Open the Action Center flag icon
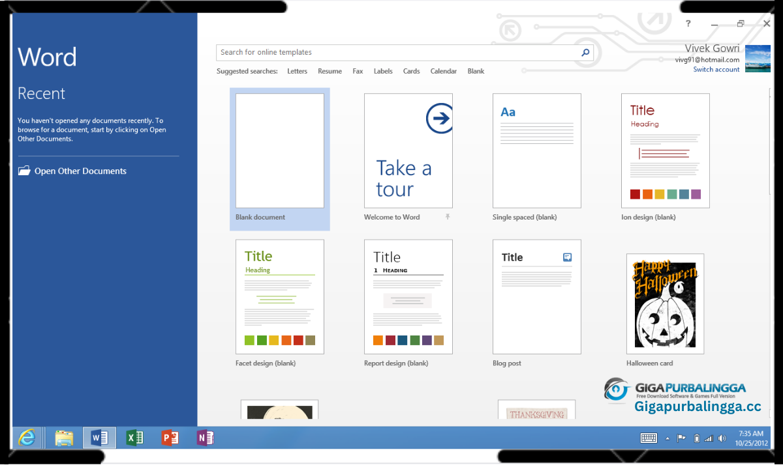 [x=682, y=438]
